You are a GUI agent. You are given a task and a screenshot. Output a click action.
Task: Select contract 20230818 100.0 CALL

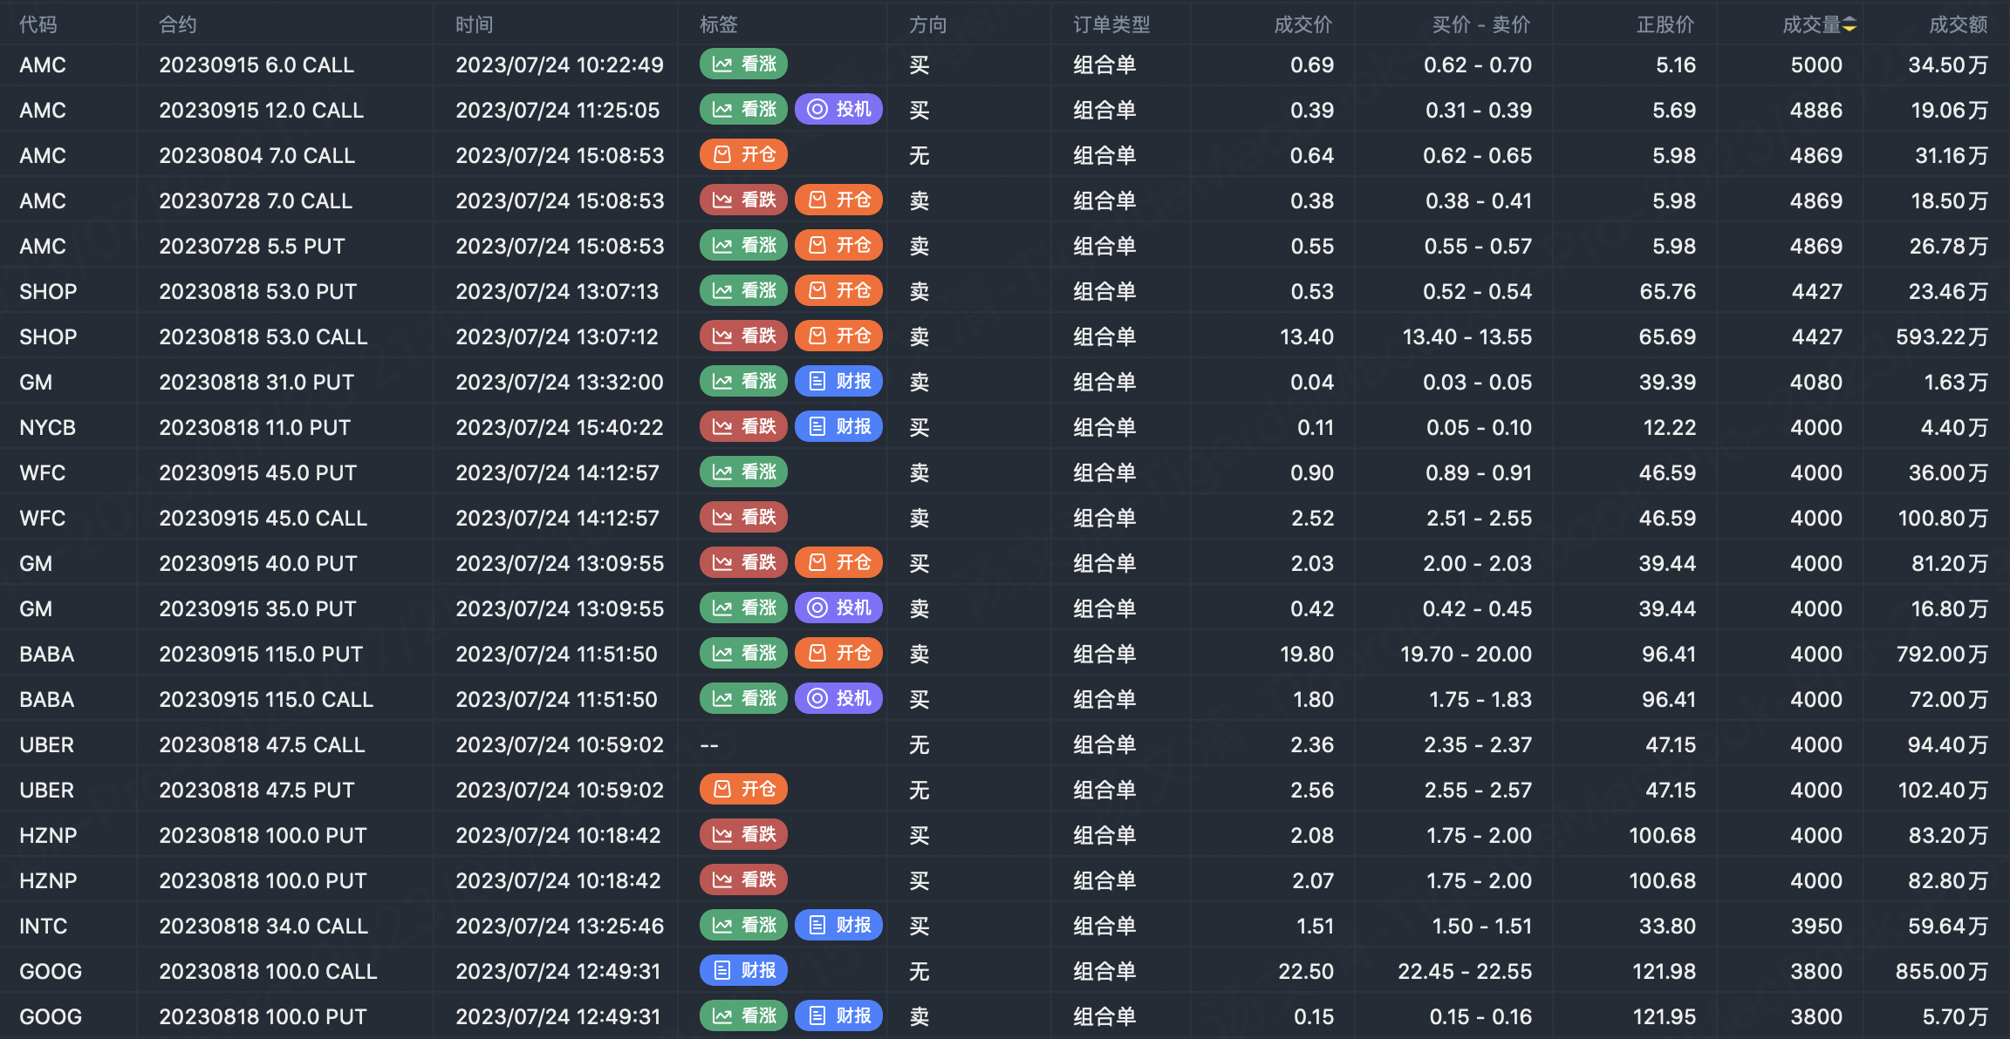pos(268,971)
